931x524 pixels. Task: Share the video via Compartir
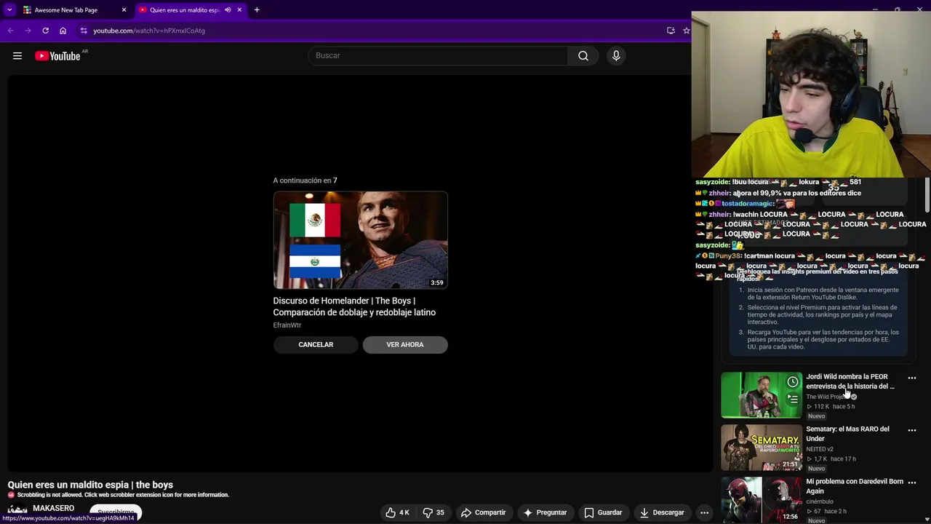483,512
